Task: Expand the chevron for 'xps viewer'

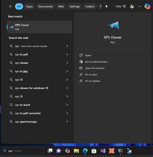Action: pyautogui.click(x=67, y=63)
